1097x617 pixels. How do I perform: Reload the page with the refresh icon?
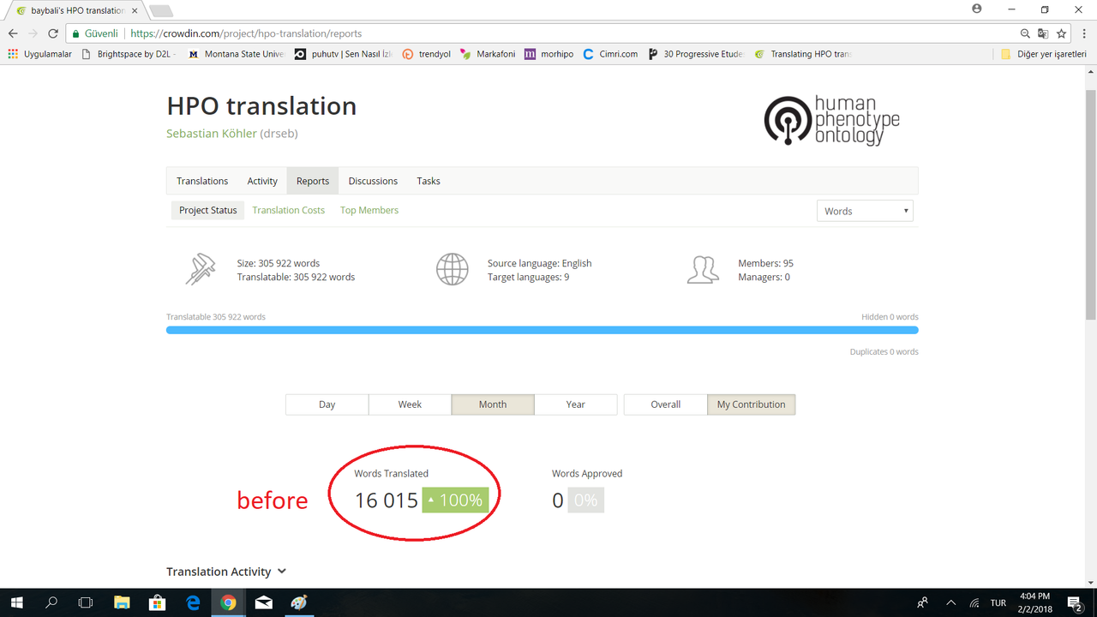pyautogui.click(x=53, y=33)
